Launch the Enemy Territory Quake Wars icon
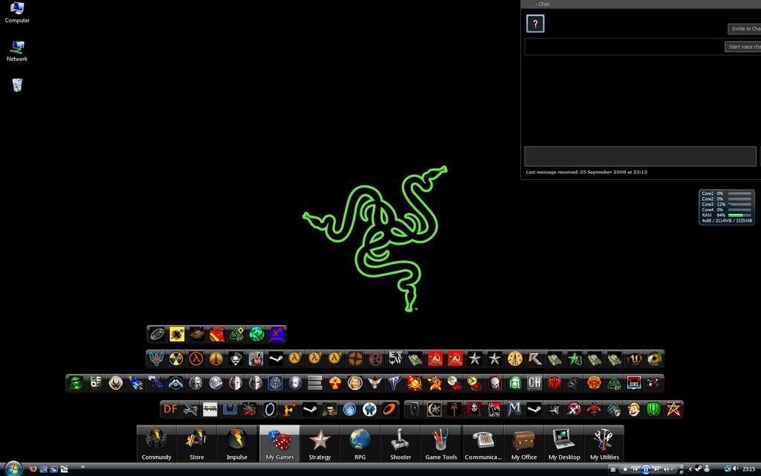 tap(395, 359)
